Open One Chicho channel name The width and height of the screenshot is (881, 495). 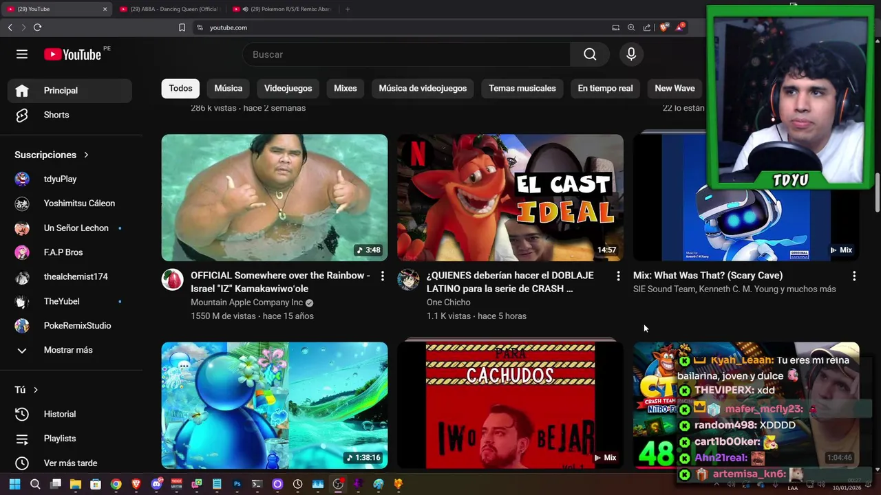[x=448, y=302]
